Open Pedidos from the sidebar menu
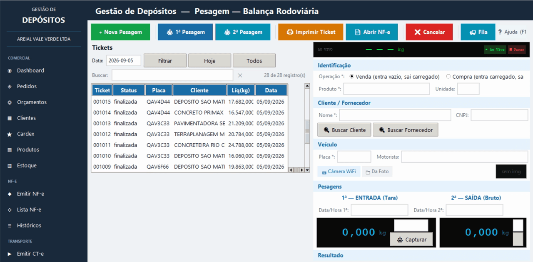Screen dimensions: 533x262 27,87
